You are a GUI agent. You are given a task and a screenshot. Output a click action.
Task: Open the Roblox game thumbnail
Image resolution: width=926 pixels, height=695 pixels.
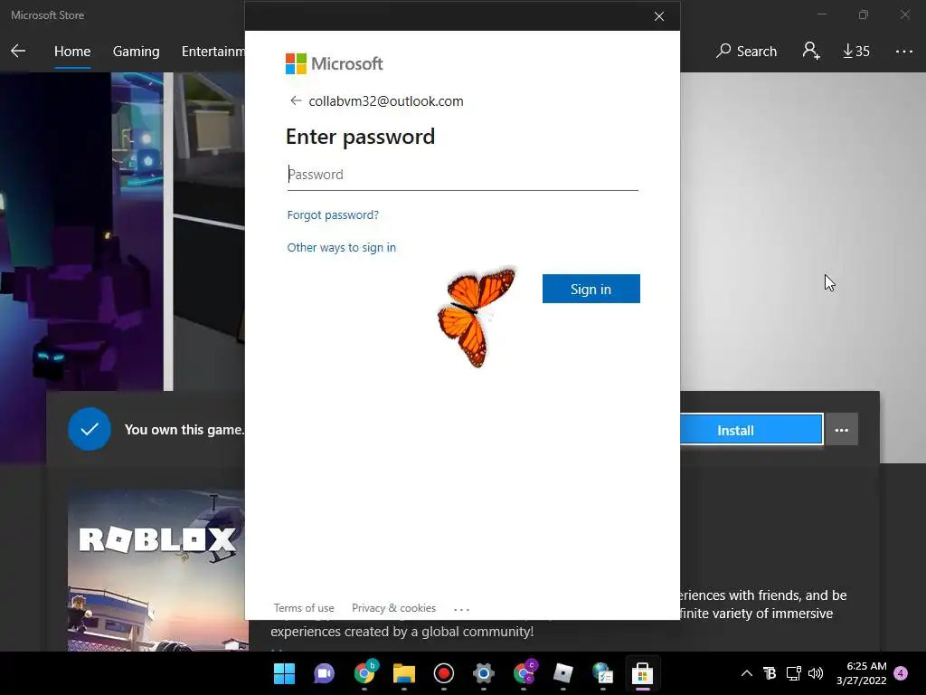(x=156, y=570)
